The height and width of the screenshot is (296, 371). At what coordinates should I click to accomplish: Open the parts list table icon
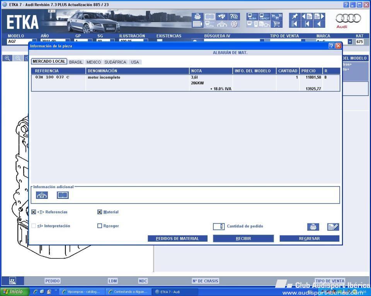coord(197,24)
